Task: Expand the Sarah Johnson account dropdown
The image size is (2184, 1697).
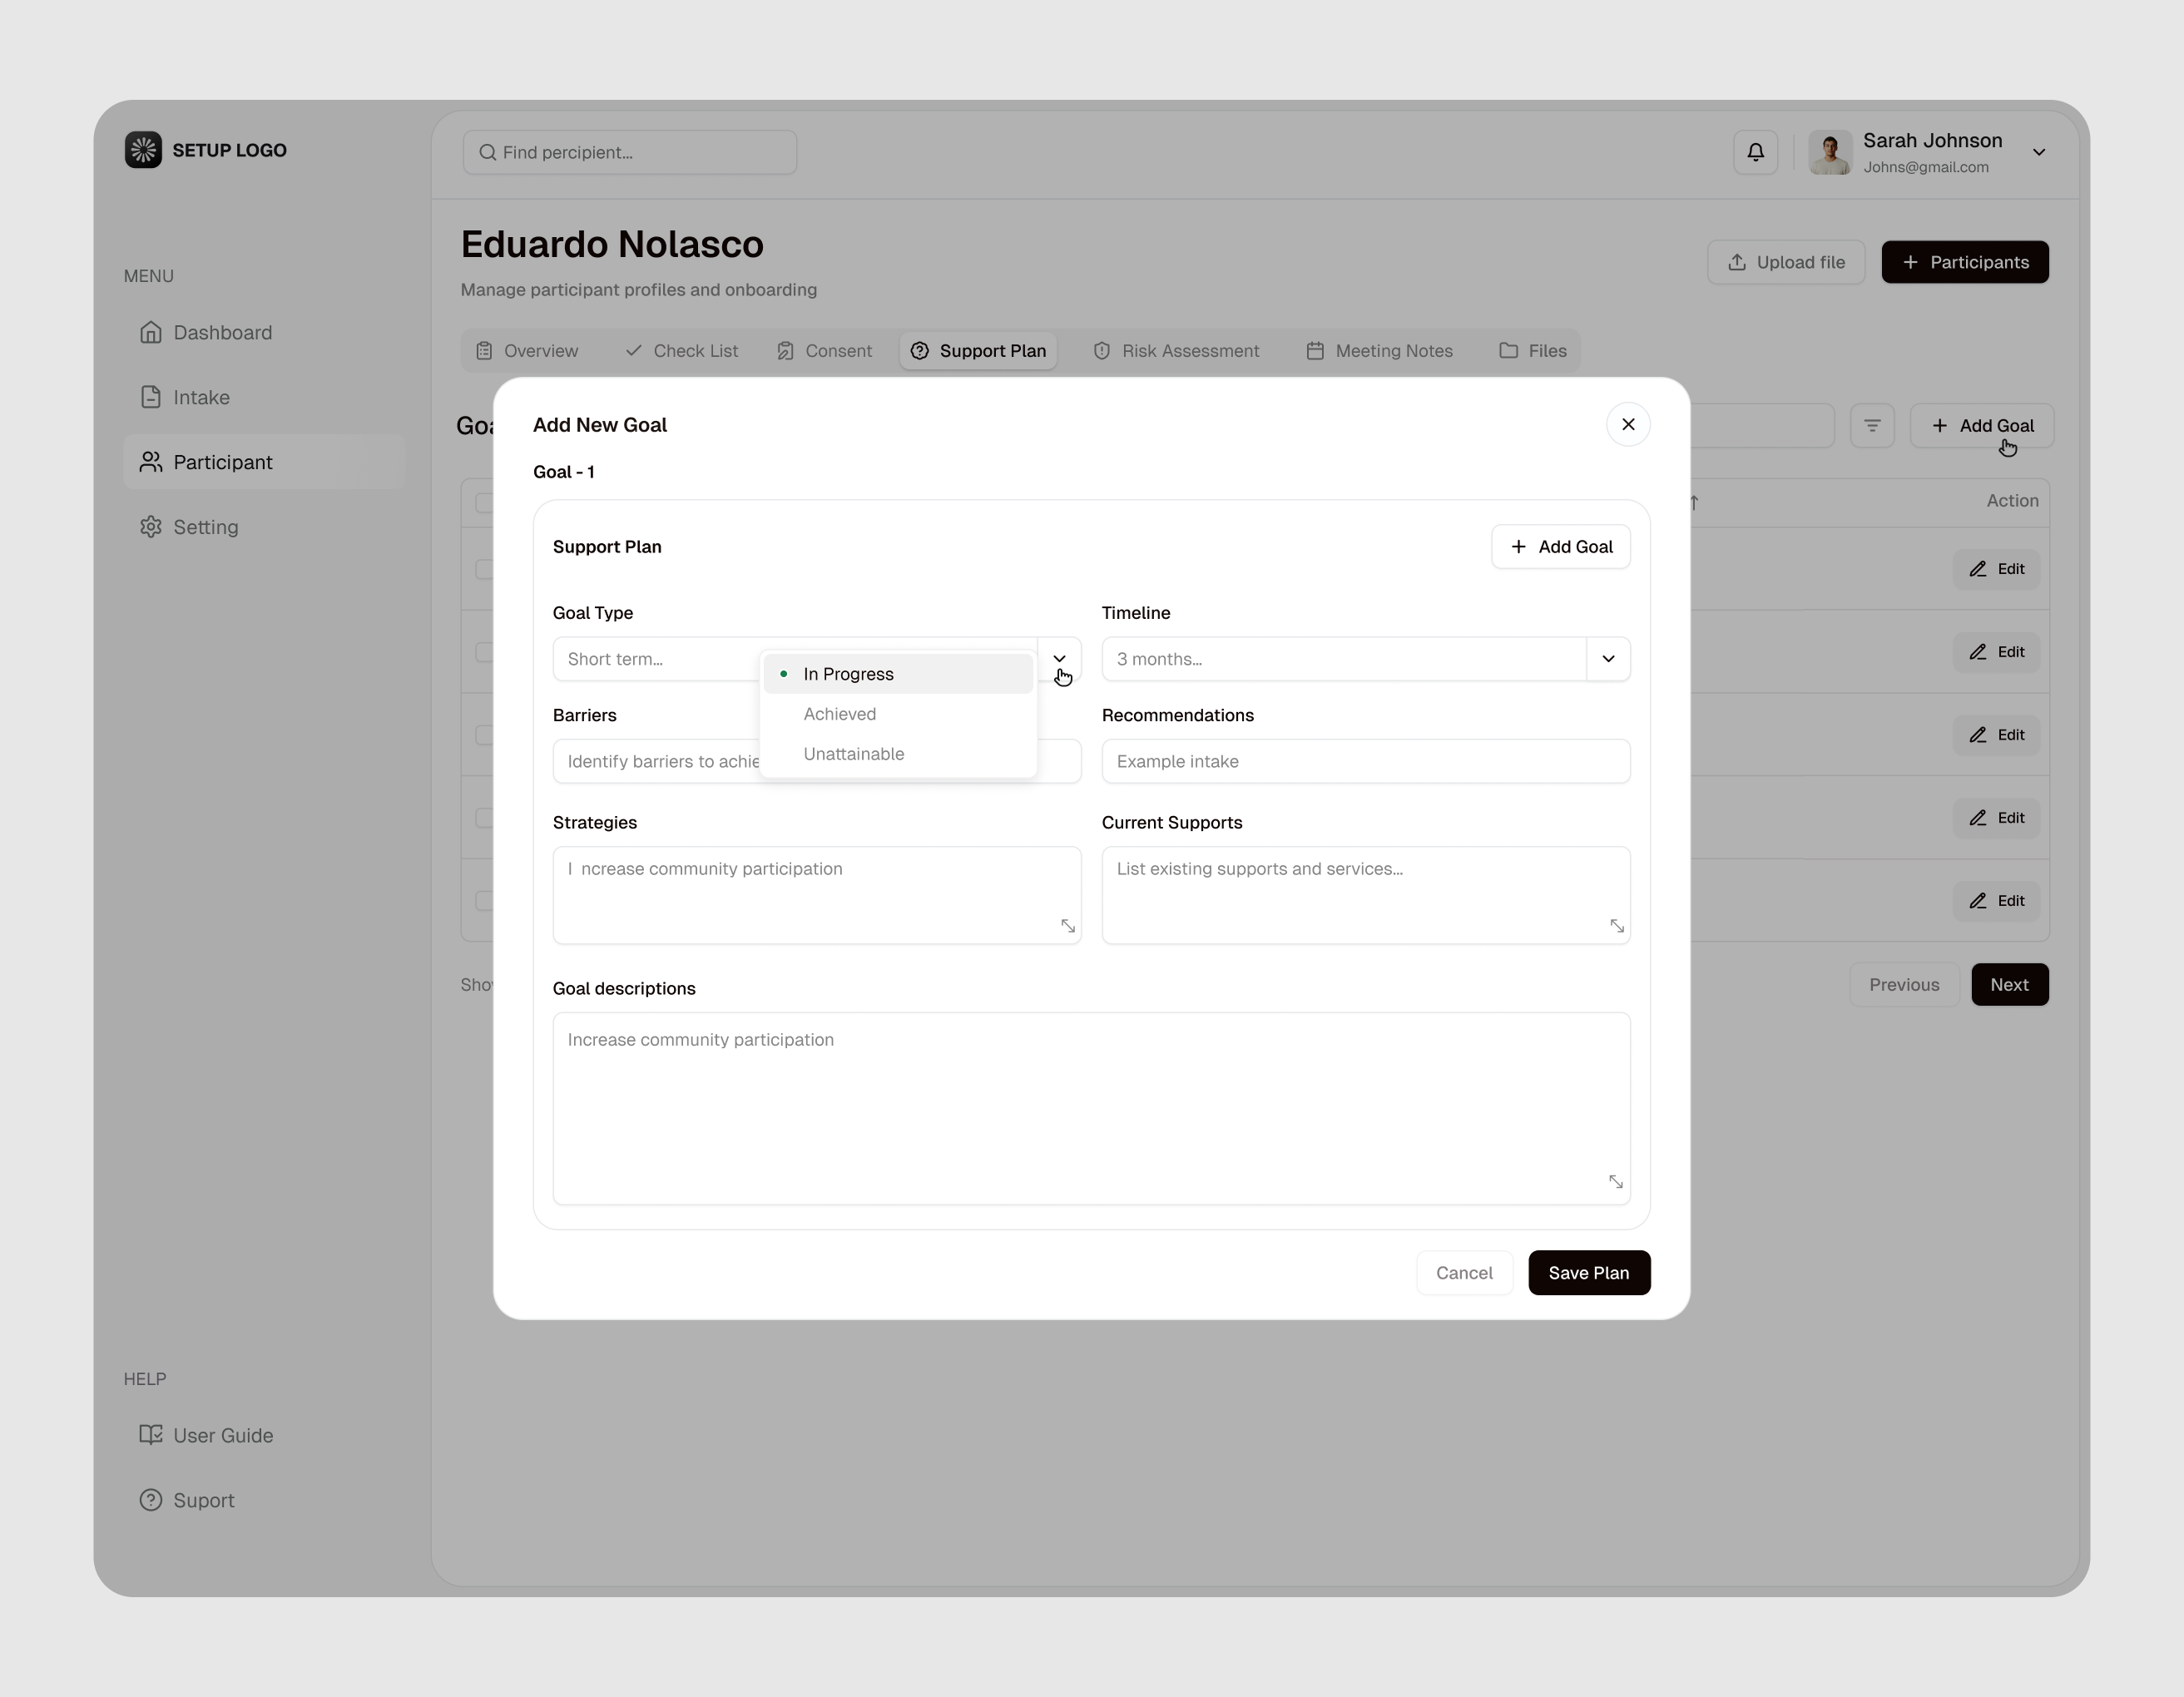Action: (2039, 152)
